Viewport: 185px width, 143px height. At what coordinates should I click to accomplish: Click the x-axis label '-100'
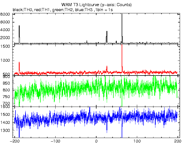55,141
